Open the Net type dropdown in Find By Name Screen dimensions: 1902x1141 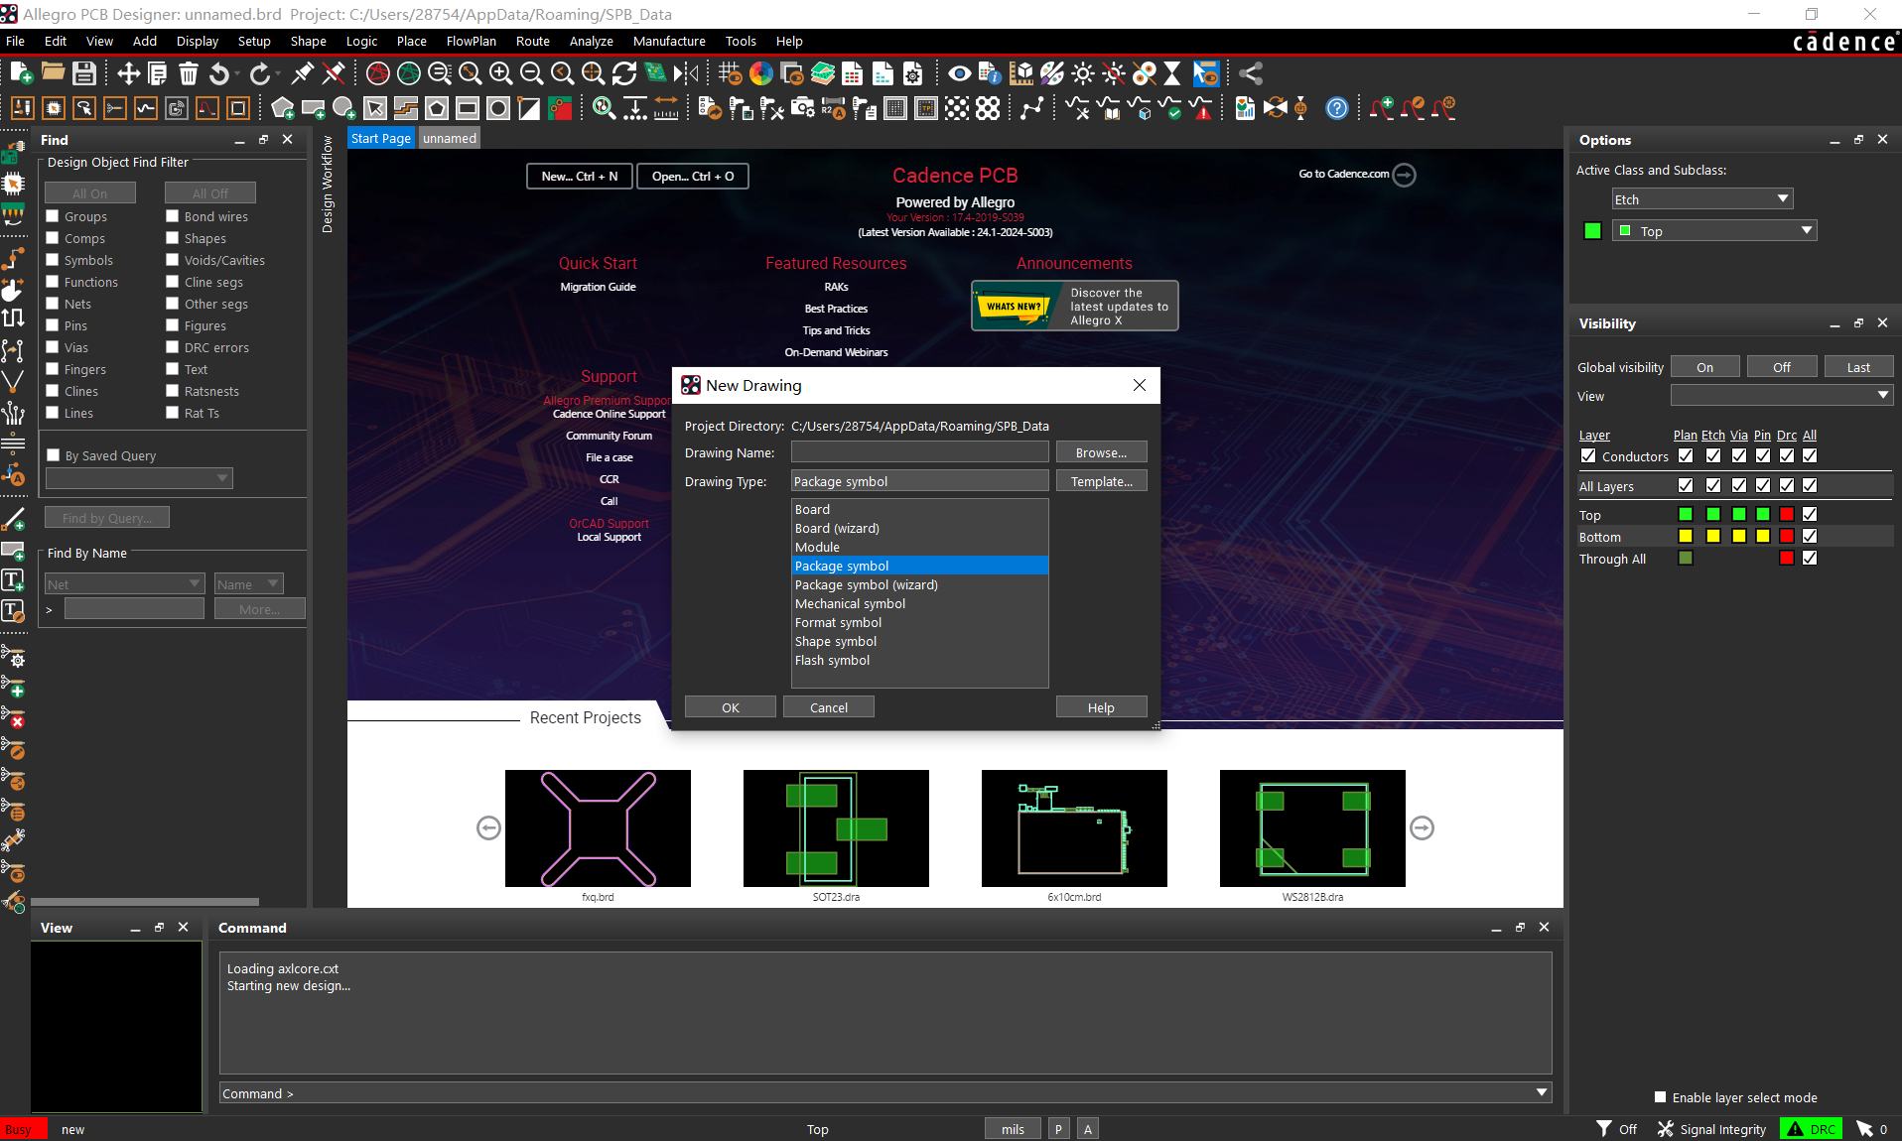124,584
